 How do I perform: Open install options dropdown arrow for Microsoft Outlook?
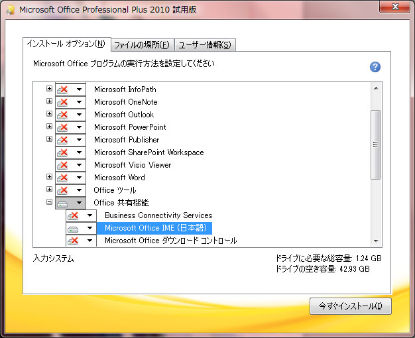point(79,115)
